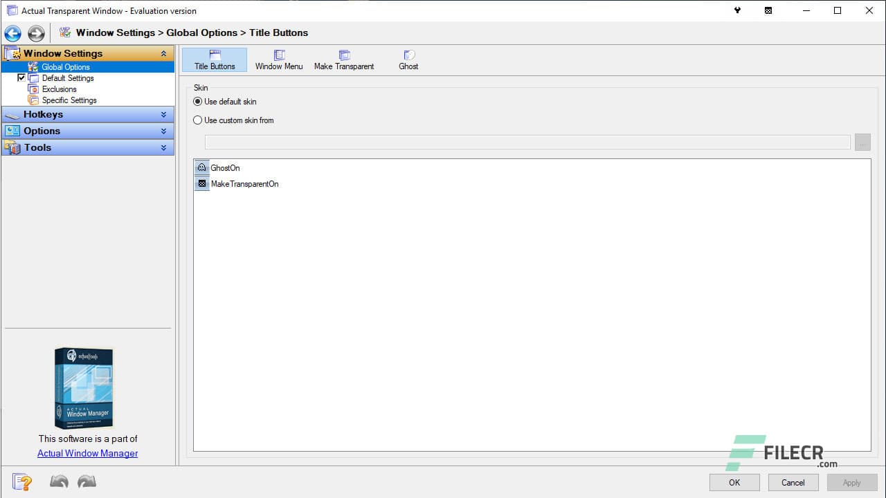Click the Cancel button
886x498 pixels.
click(x=793, y=482)
